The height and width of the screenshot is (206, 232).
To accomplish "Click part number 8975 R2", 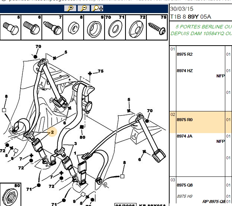I will 185,54.
